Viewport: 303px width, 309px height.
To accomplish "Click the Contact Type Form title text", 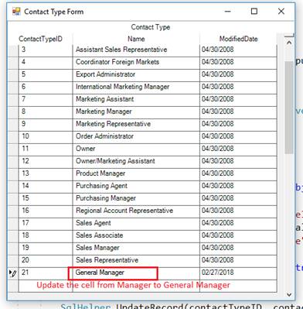I will 53,12.
